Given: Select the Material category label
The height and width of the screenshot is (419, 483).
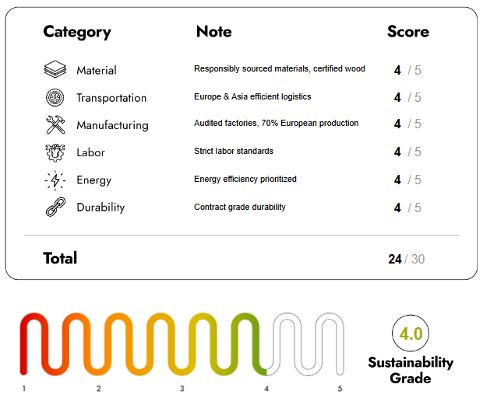Looking at the screenshot, I should (97, 71).
